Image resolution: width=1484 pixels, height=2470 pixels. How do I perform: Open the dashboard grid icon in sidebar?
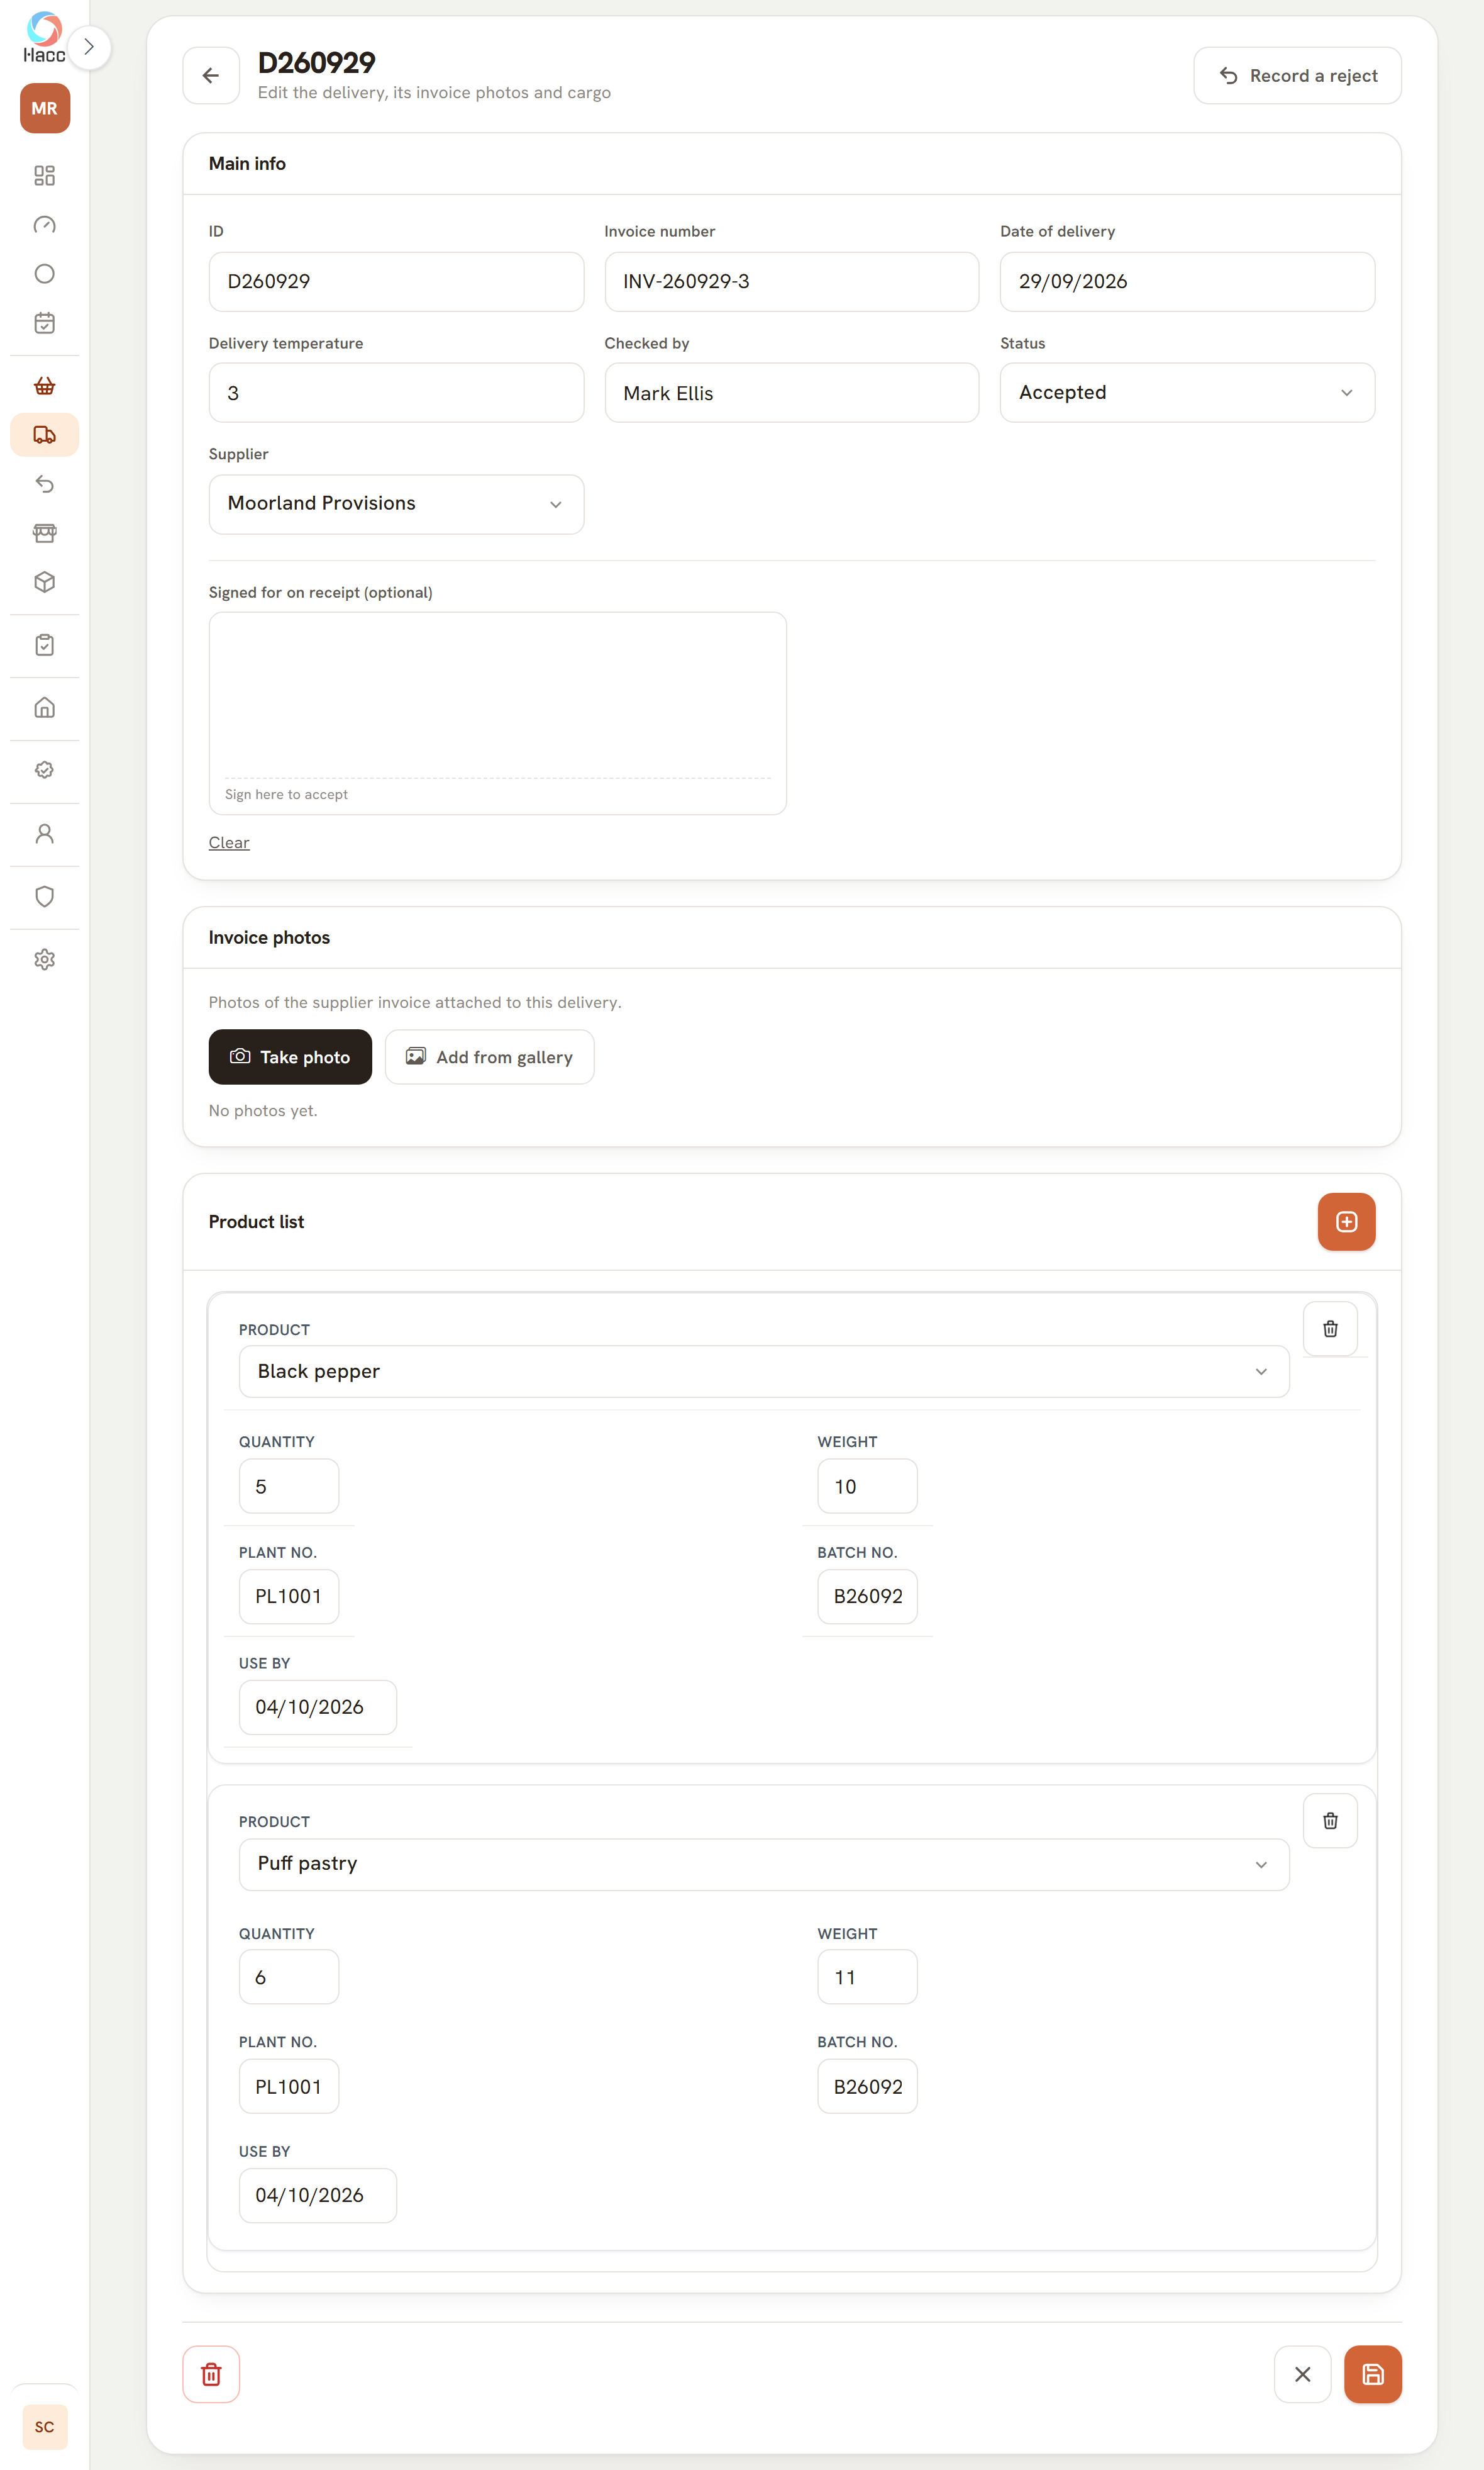coord(45,176)
